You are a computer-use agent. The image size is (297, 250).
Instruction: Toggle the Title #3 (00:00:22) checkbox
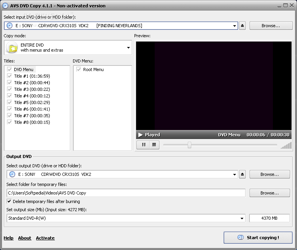point(9,89)
